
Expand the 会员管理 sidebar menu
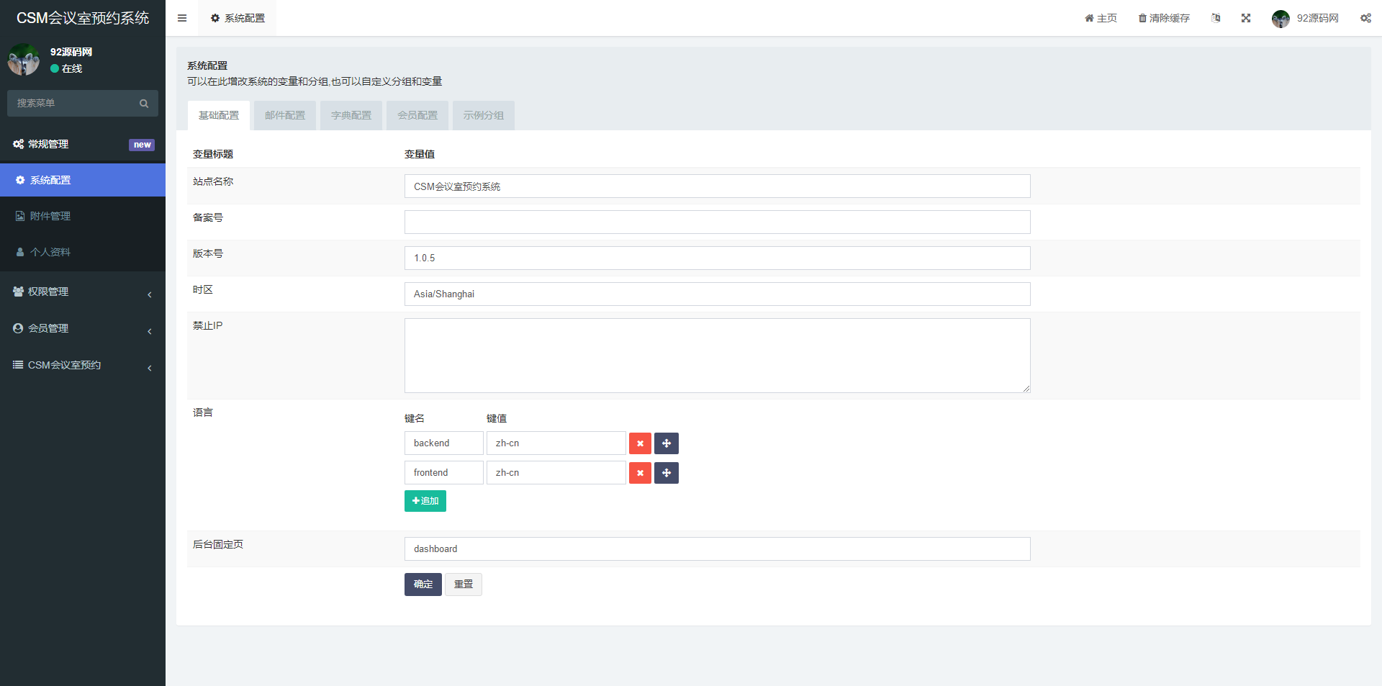(83, 328)
